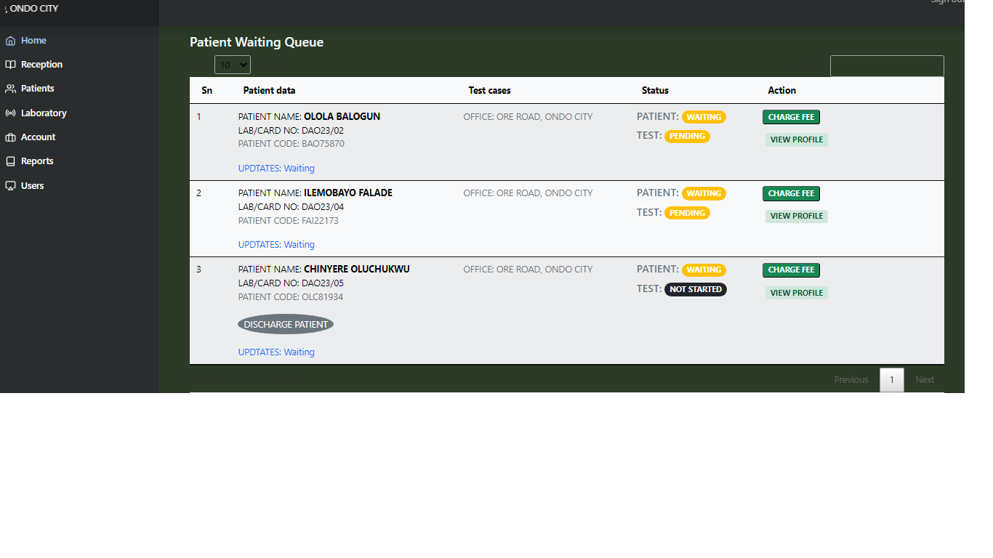Click the Reception book icon

pyautogui.click(x=10, y=65)
